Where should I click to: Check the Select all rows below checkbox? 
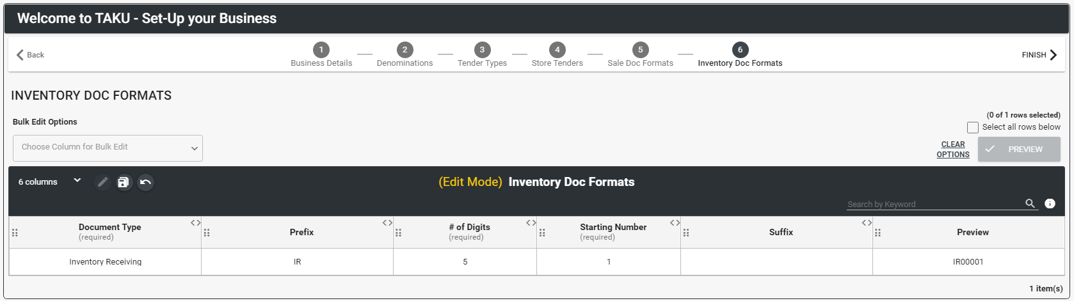973,127
